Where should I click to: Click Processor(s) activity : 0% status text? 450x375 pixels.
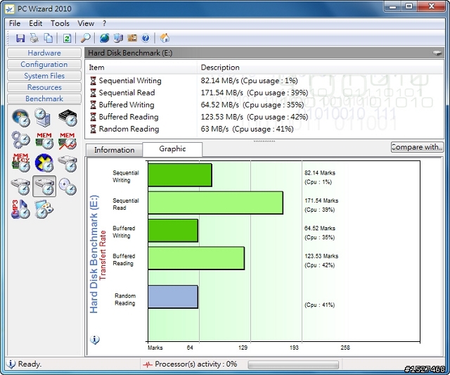pos(196,364)
